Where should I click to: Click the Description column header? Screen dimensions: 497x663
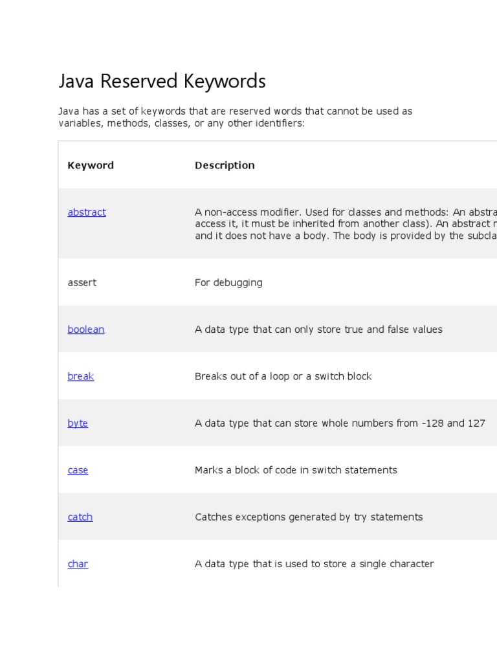(225, 166)
